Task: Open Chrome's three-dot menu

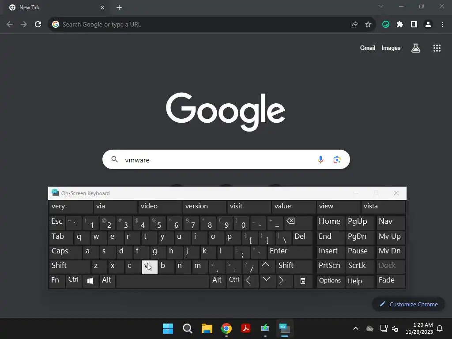Action: click(x=442, y=25)
